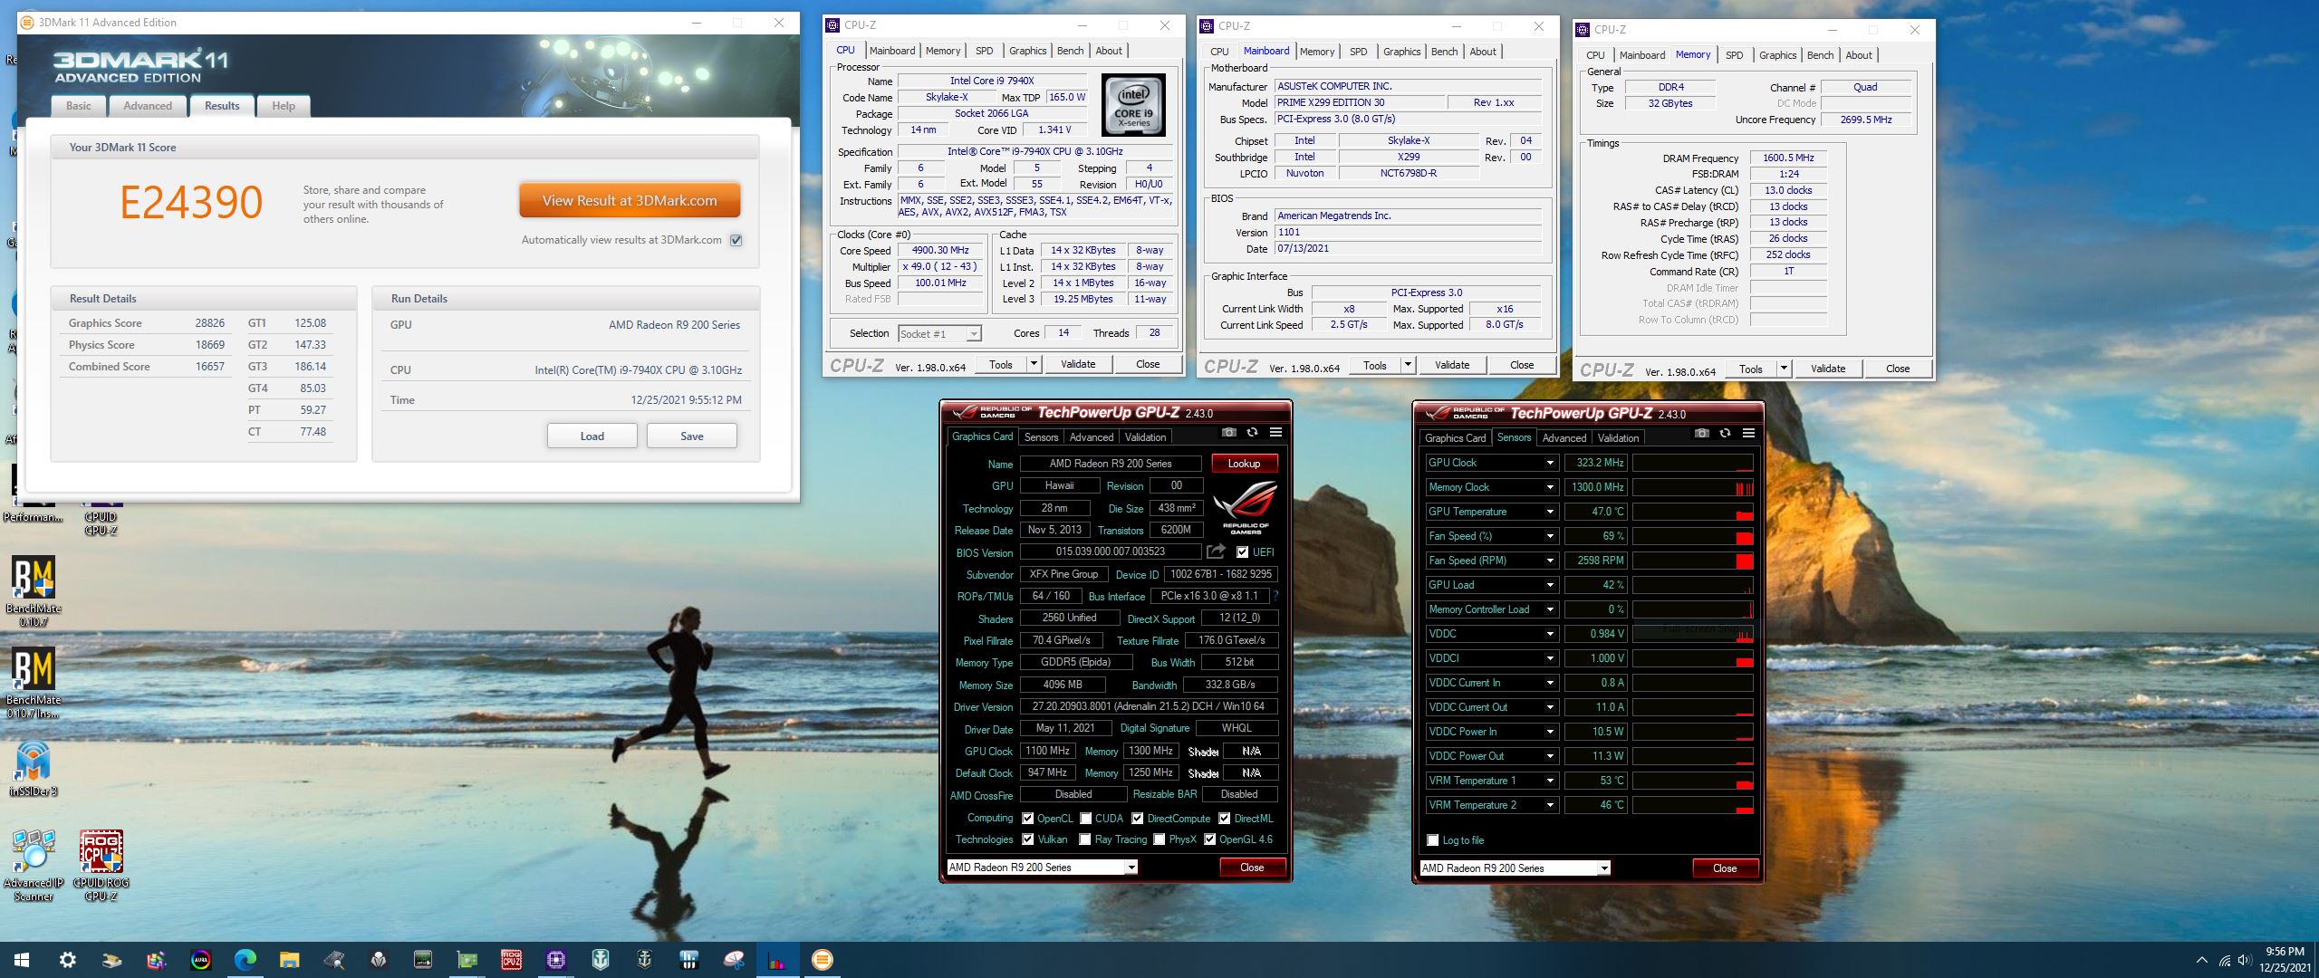
Task: Enable Log to file in GPU-Z Sensors
Action: [1432, 840]
